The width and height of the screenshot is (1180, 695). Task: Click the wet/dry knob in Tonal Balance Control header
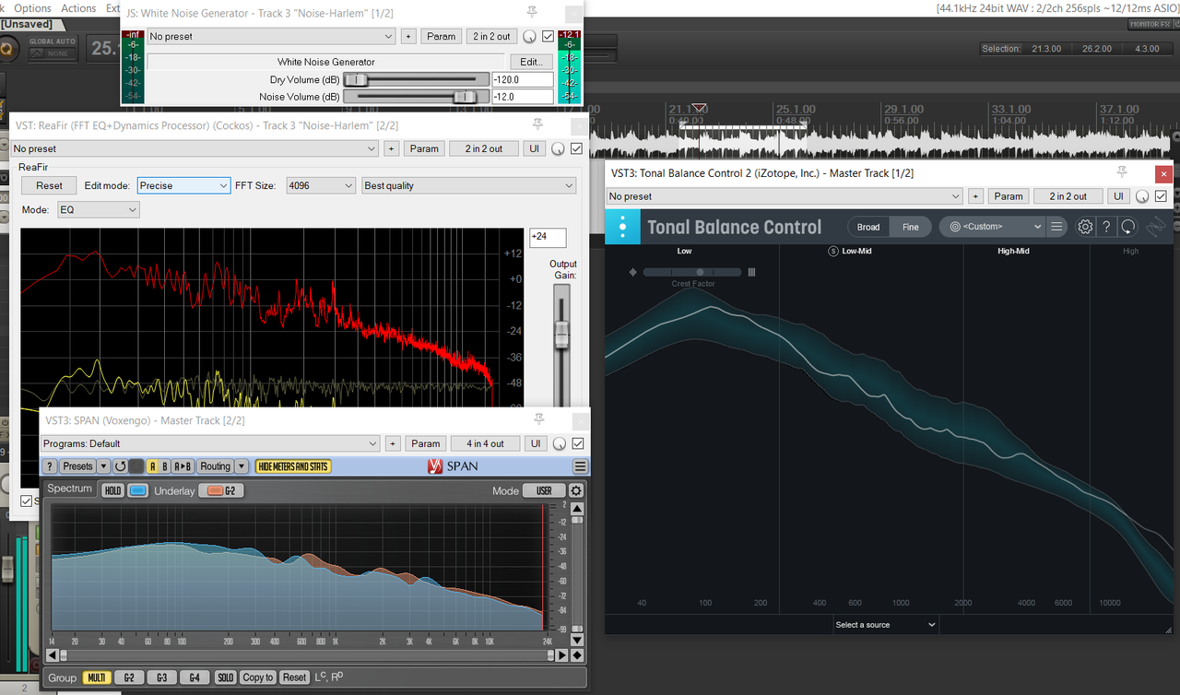tap(1142, 196)
